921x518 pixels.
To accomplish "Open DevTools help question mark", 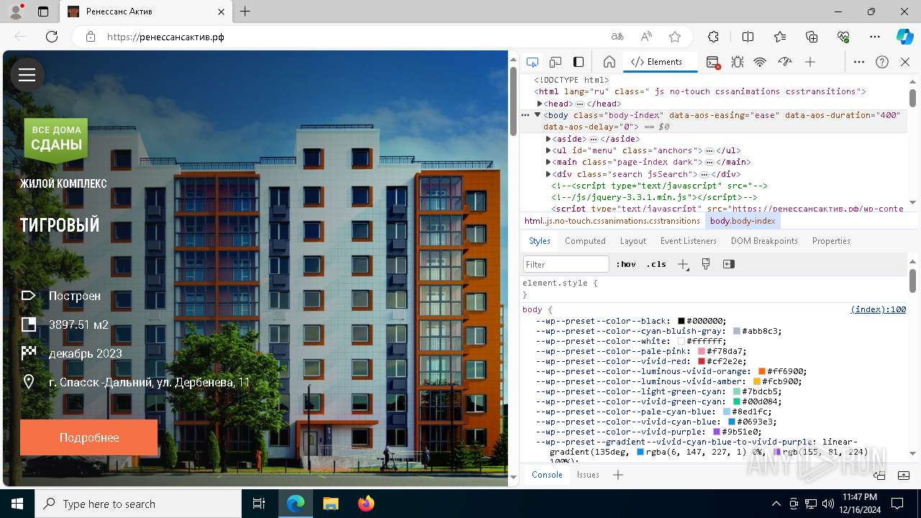I will click(x=882, y=62).
